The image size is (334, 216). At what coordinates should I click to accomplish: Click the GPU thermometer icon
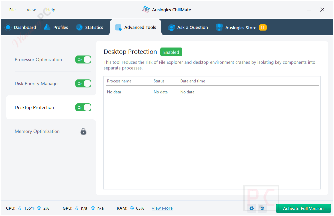tap(77, 208)
